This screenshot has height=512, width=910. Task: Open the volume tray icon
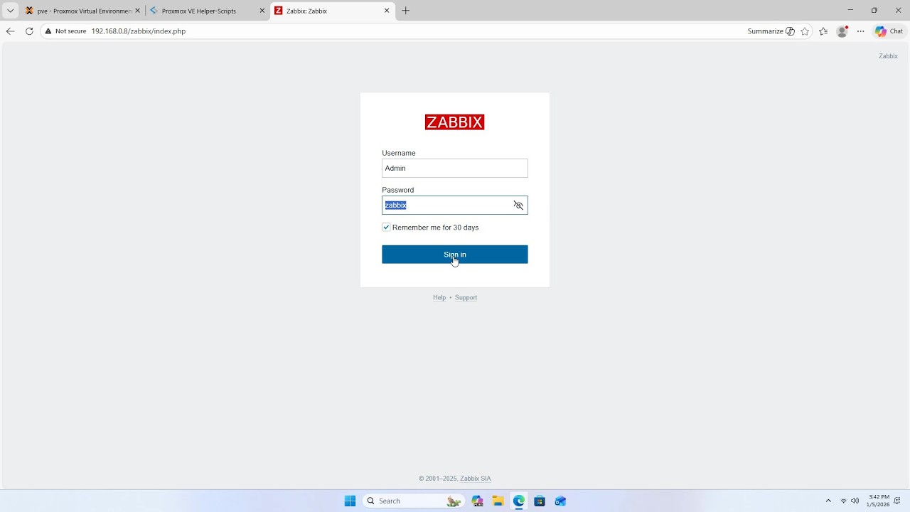[855, 501]
